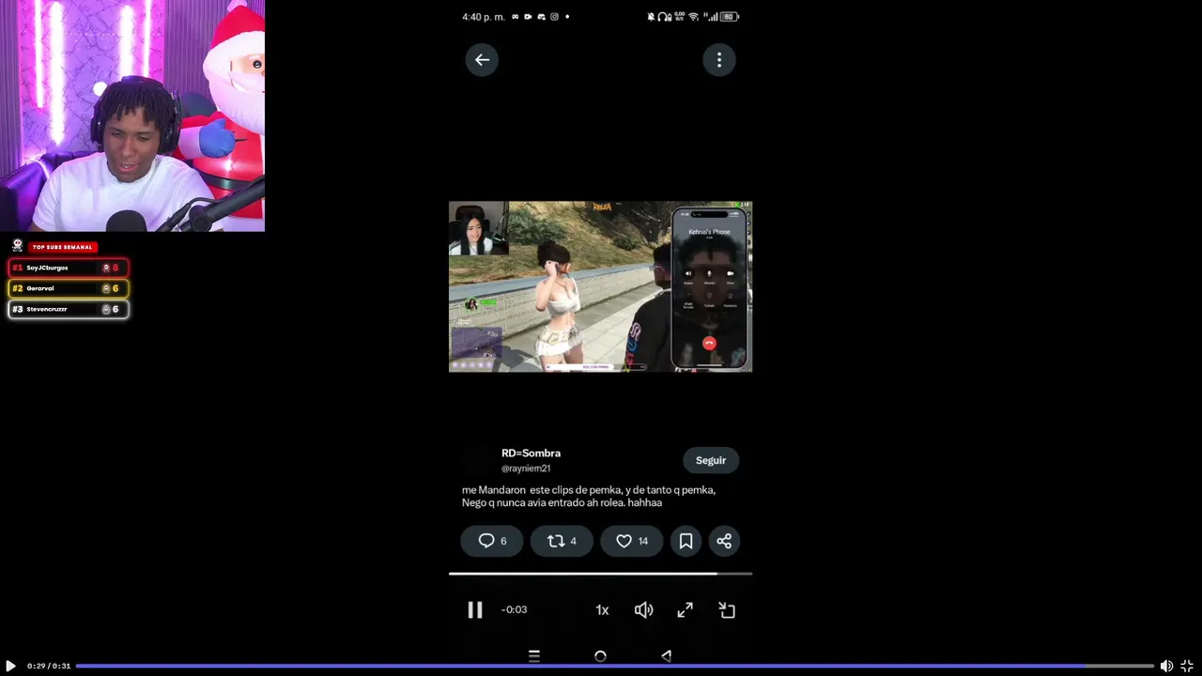Click the battery indicator in status bar
1202x676 pixels.
pos(730,17)
